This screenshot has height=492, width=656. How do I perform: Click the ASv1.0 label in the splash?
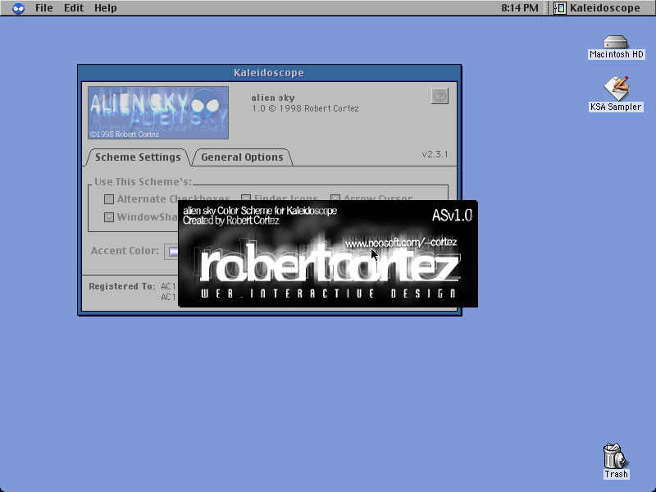(452, 216)
